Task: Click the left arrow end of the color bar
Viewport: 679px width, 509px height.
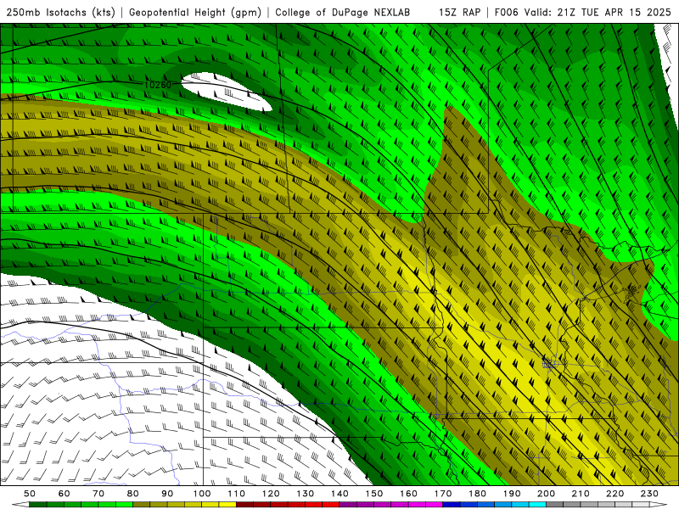Action: click(20, 505)
